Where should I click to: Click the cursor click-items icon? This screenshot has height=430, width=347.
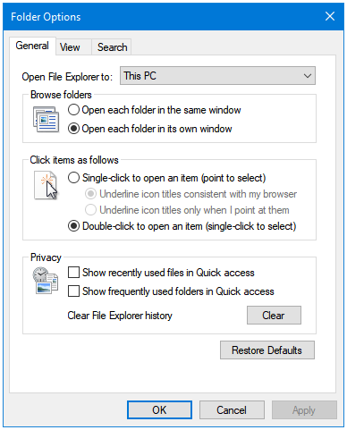pos(46,185)
